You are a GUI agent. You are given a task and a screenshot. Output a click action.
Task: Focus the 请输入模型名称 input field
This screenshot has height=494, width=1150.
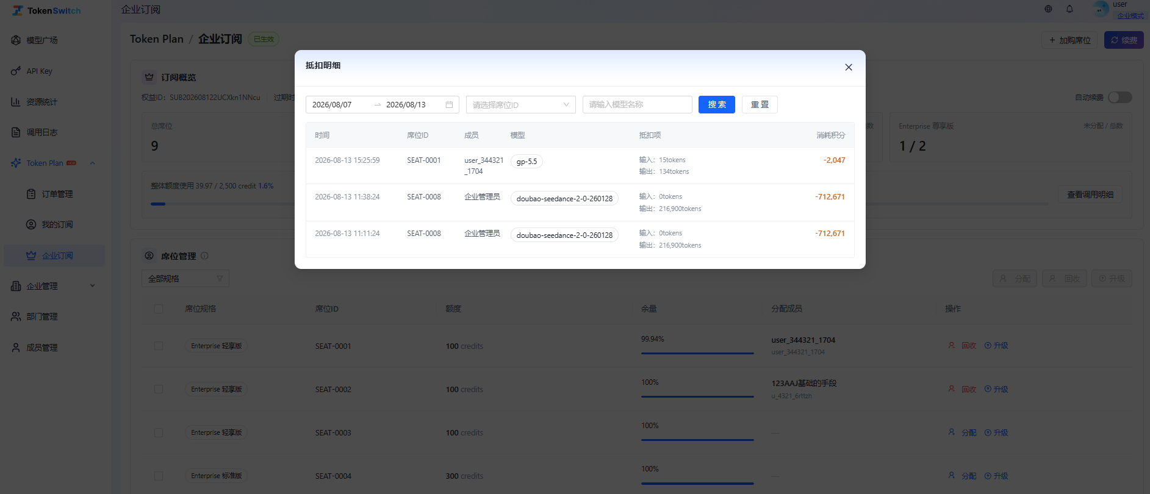pos(638,105)
